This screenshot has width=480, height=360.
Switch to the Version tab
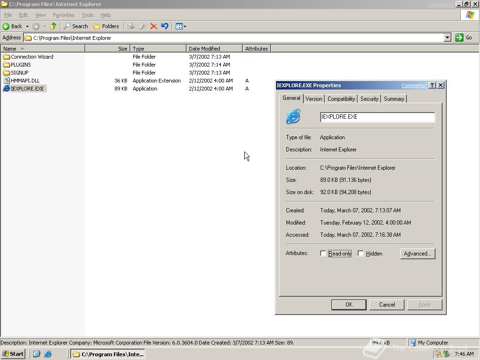coord(314,99)
